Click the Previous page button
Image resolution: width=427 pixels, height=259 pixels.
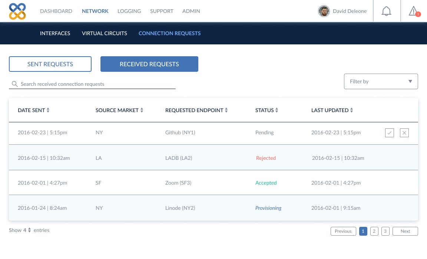click(343, 231)
